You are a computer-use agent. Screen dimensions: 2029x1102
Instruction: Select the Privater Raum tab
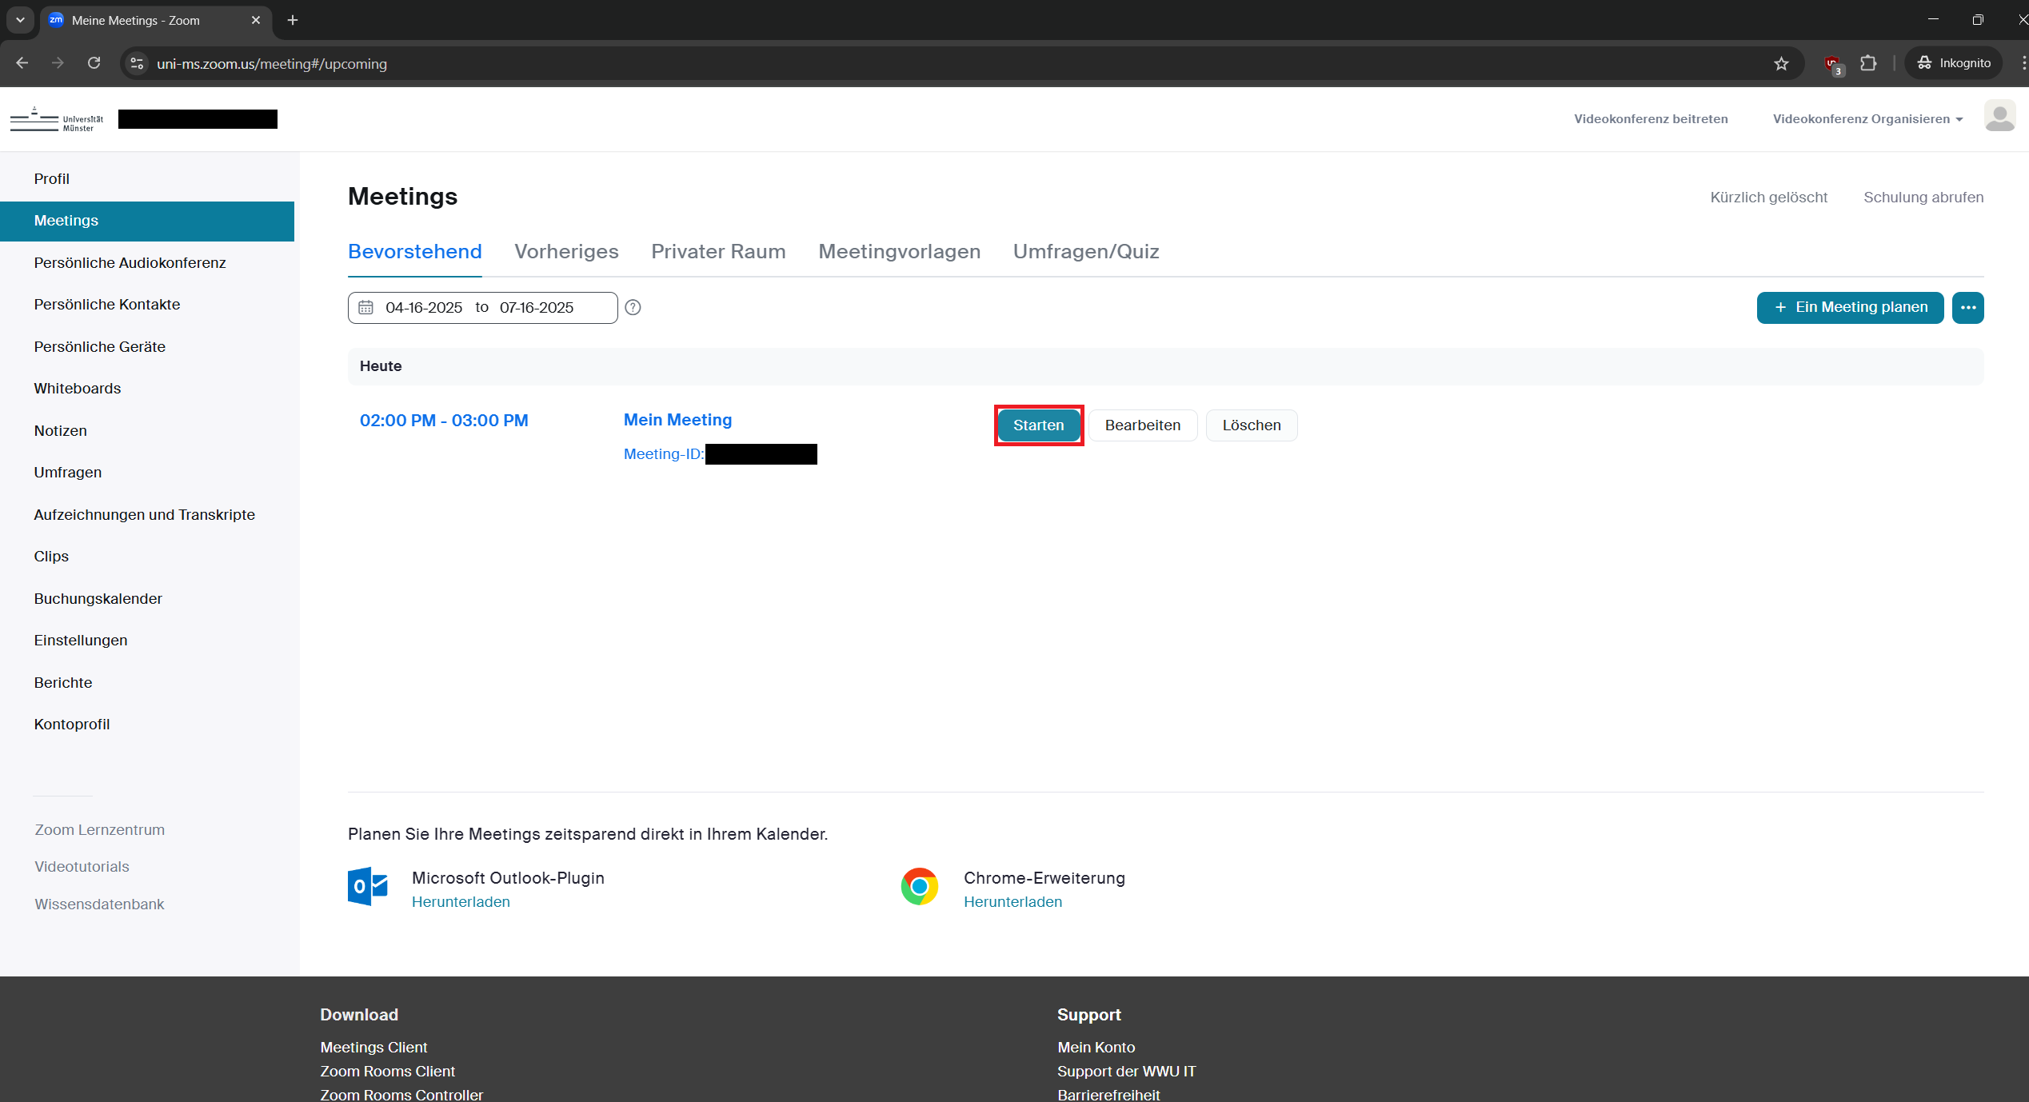(717, 252)
